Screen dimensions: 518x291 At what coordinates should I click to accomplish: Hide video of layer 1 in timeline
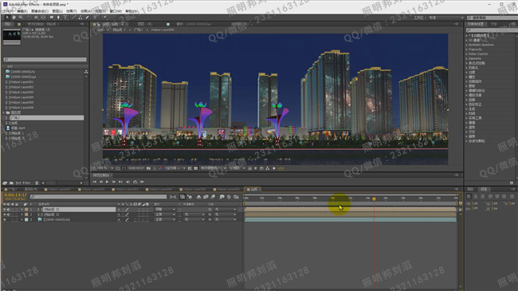[5, 210]
